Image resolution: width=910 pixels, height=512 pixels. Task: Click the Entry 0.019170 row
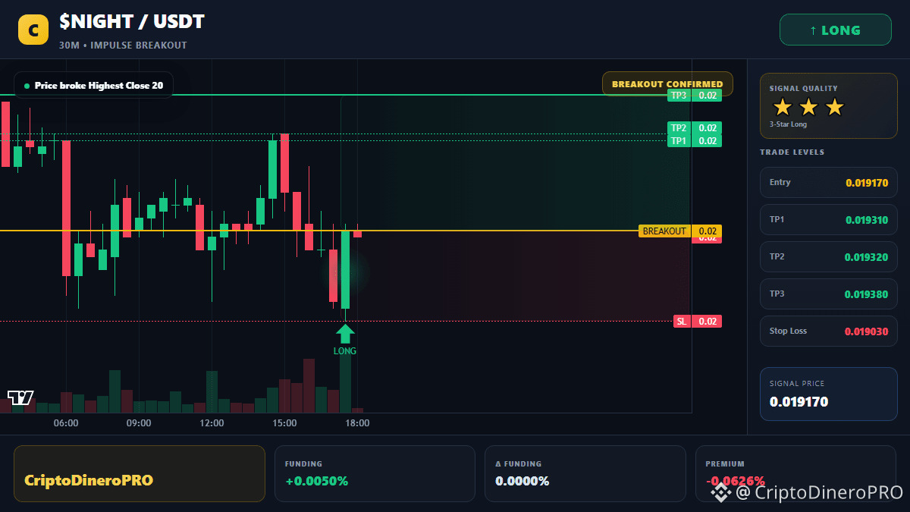point(829,182)
